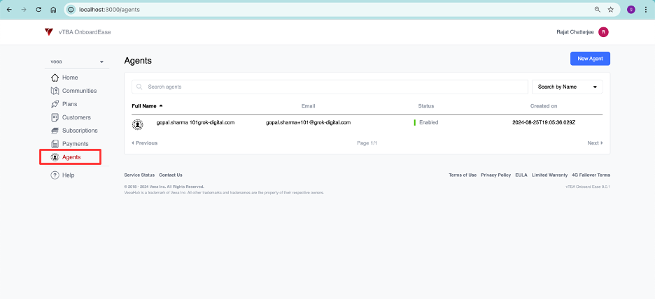Open Payments in the sidebar

click(x=75, y=144)
